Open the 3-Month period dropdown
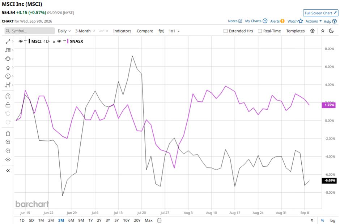Image resolution: width=340 pixels, height=224 pixels. pos(85,31)
